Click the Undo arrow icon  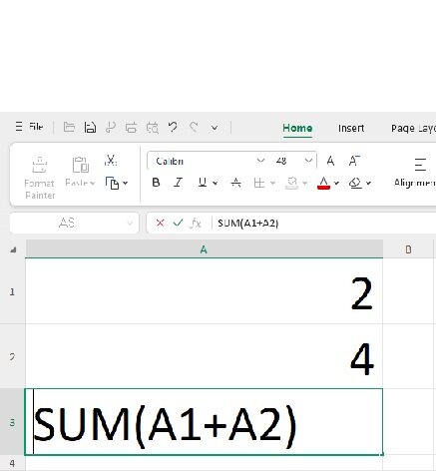pos(173,127)
